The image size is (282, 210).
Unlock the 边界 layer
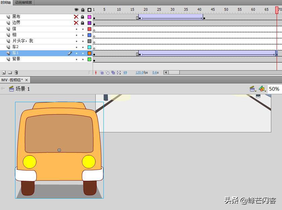click(x=83, y=23)
